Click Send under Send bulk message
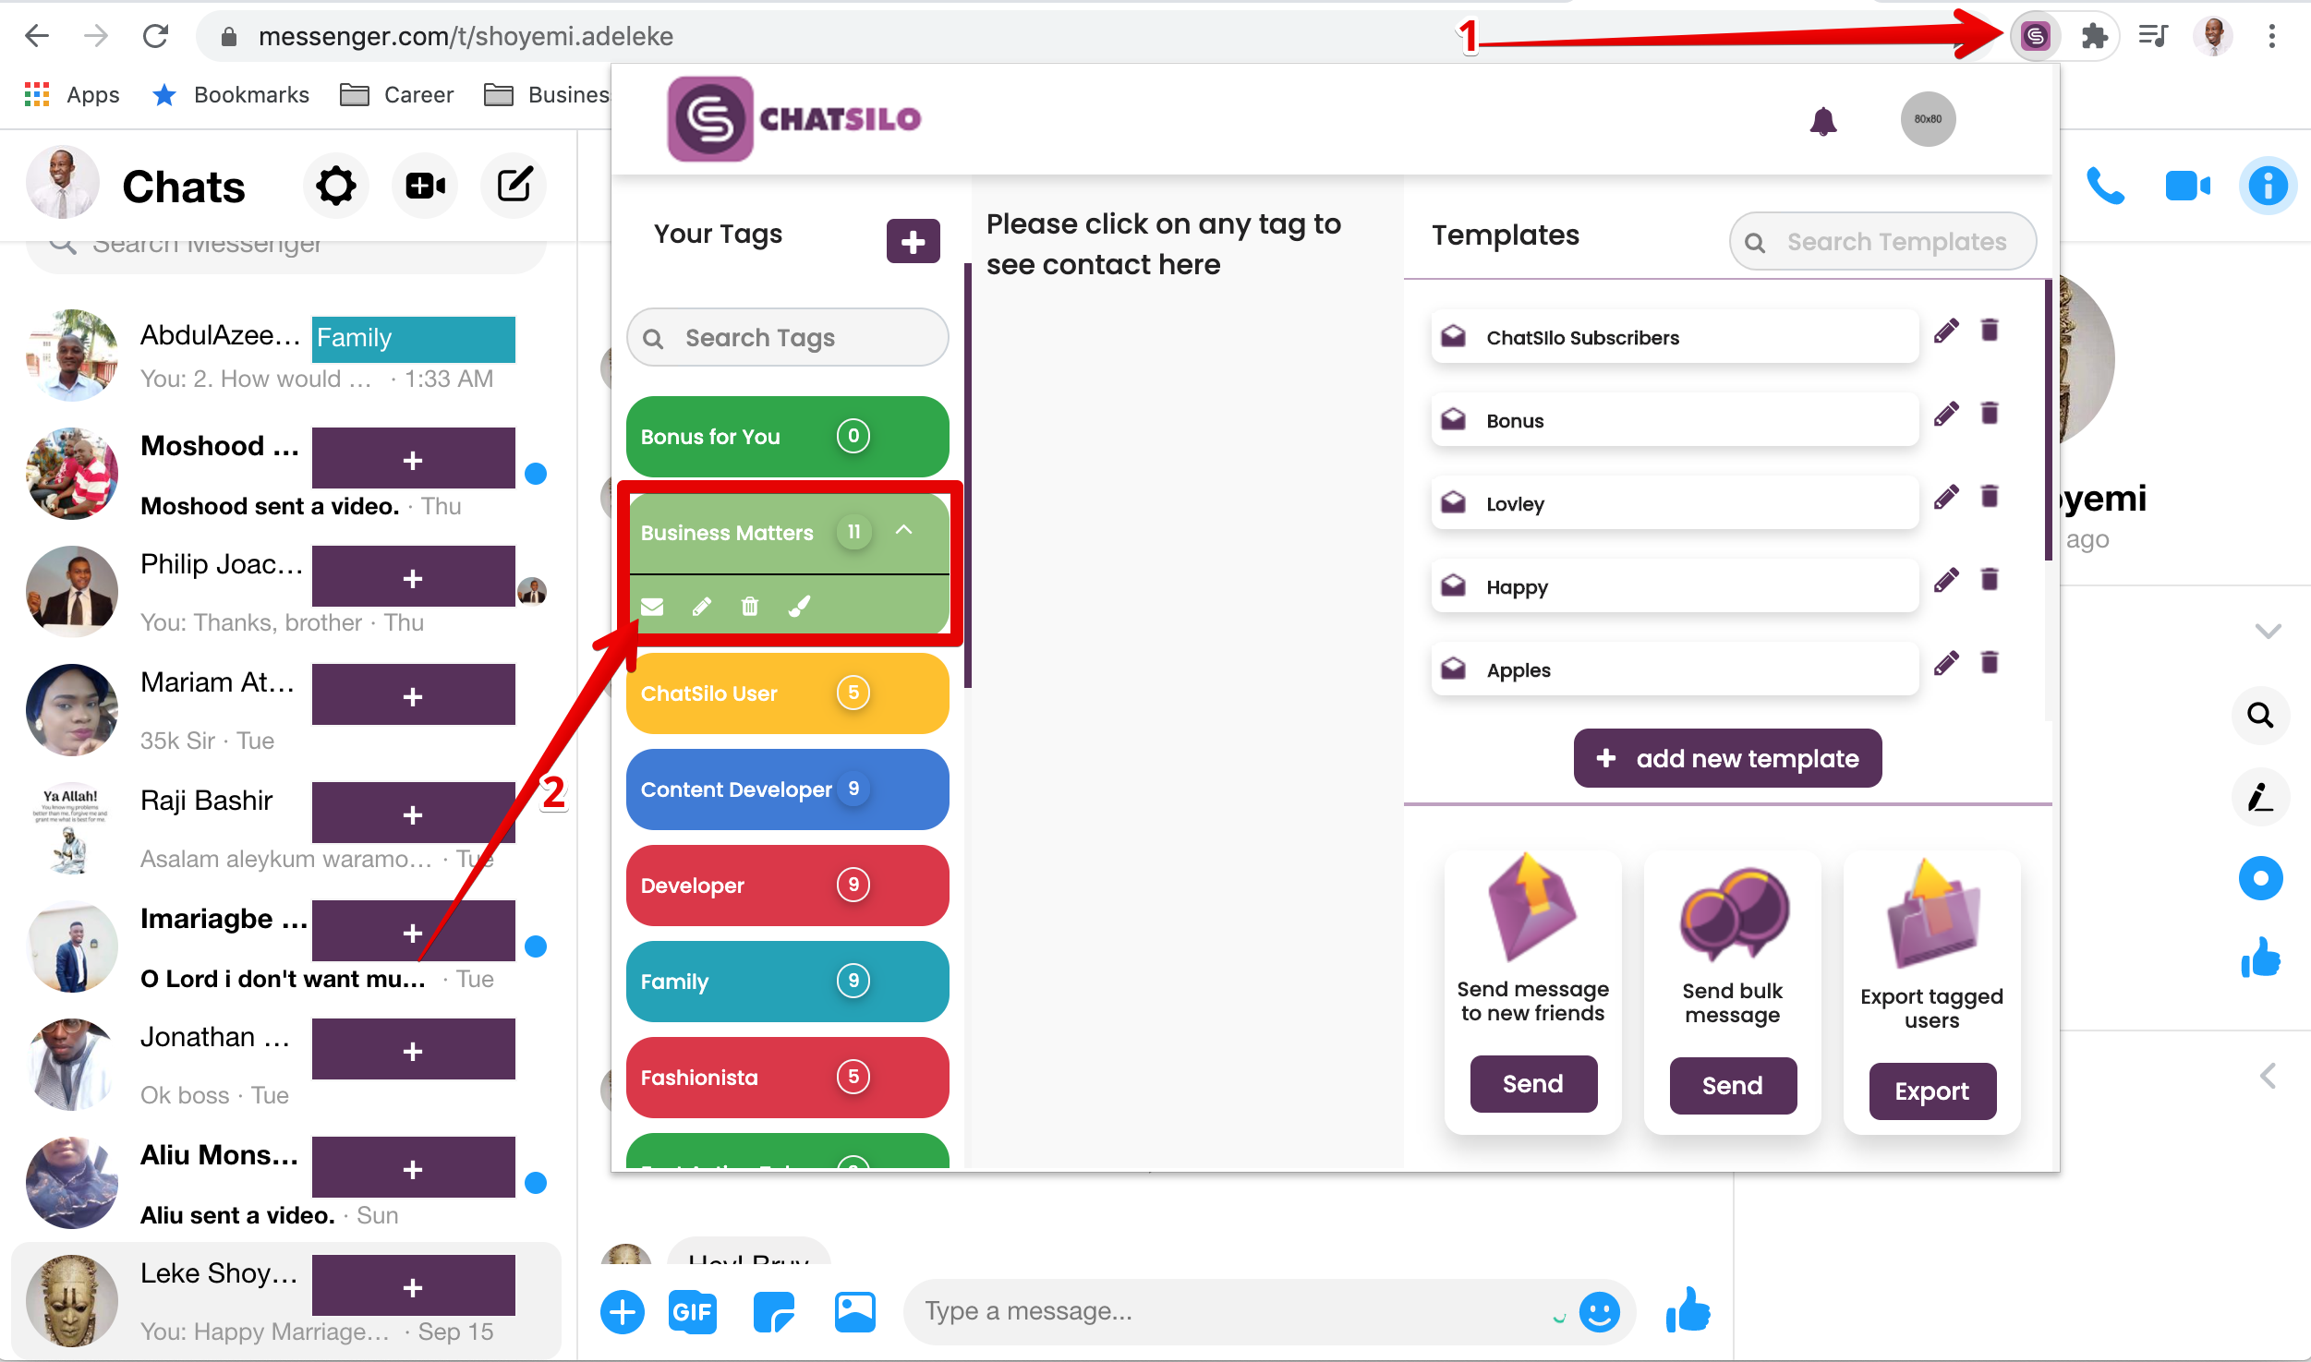The width and height of the screenshot is (2311, 1362). coord(1732,1085)
